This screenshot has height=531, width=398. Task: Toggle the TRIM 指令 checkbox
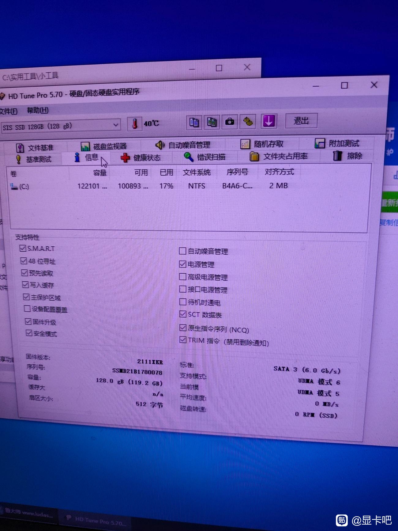click(x=183, y=340)
